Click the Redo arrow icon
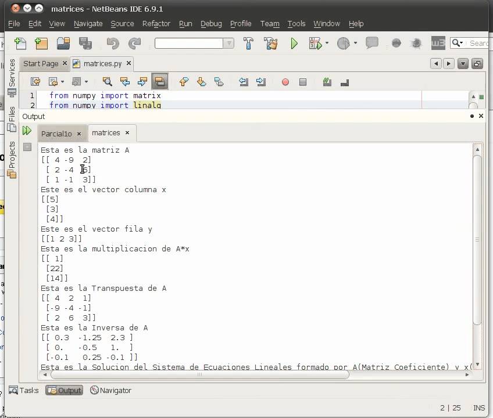 [134, 44]
